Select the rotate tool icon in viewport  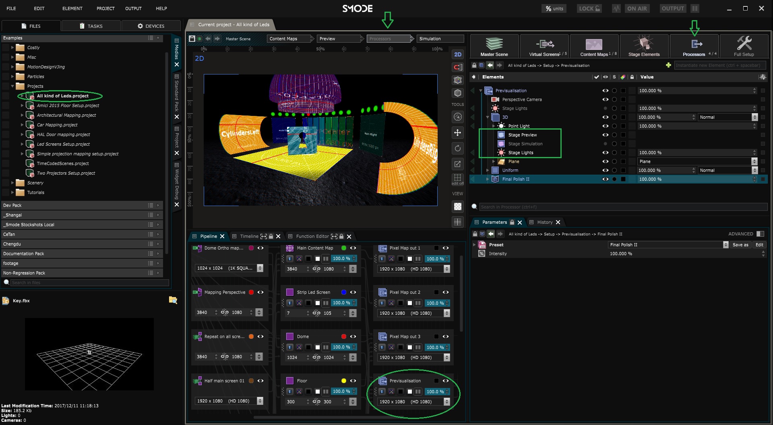point(458,148)
